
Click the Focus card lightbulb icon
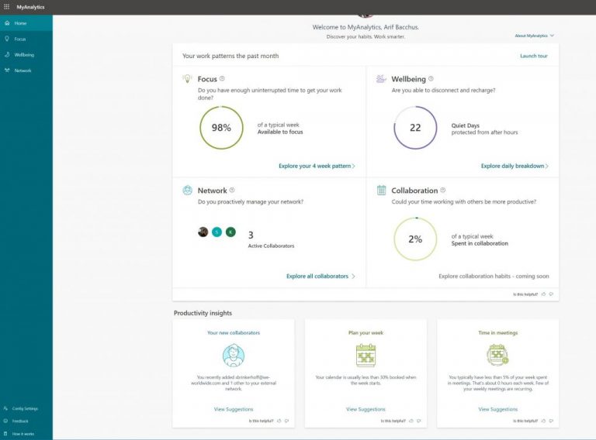187,78
